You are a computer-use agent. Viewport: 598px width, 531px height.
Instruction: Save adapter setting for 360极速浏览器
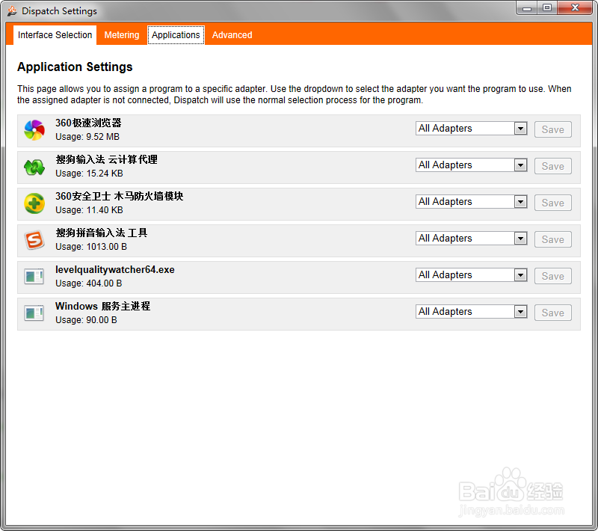click(x=552, y=129)
